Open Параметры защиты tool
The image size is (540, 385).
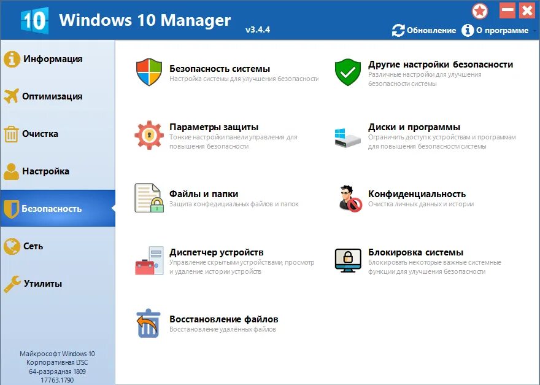pos(214,127)
